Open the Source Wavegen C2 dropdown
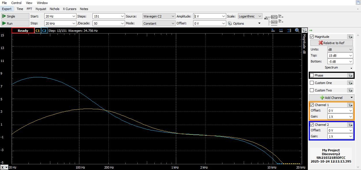Screen dimensions: 361x170 tap(172, 16)
